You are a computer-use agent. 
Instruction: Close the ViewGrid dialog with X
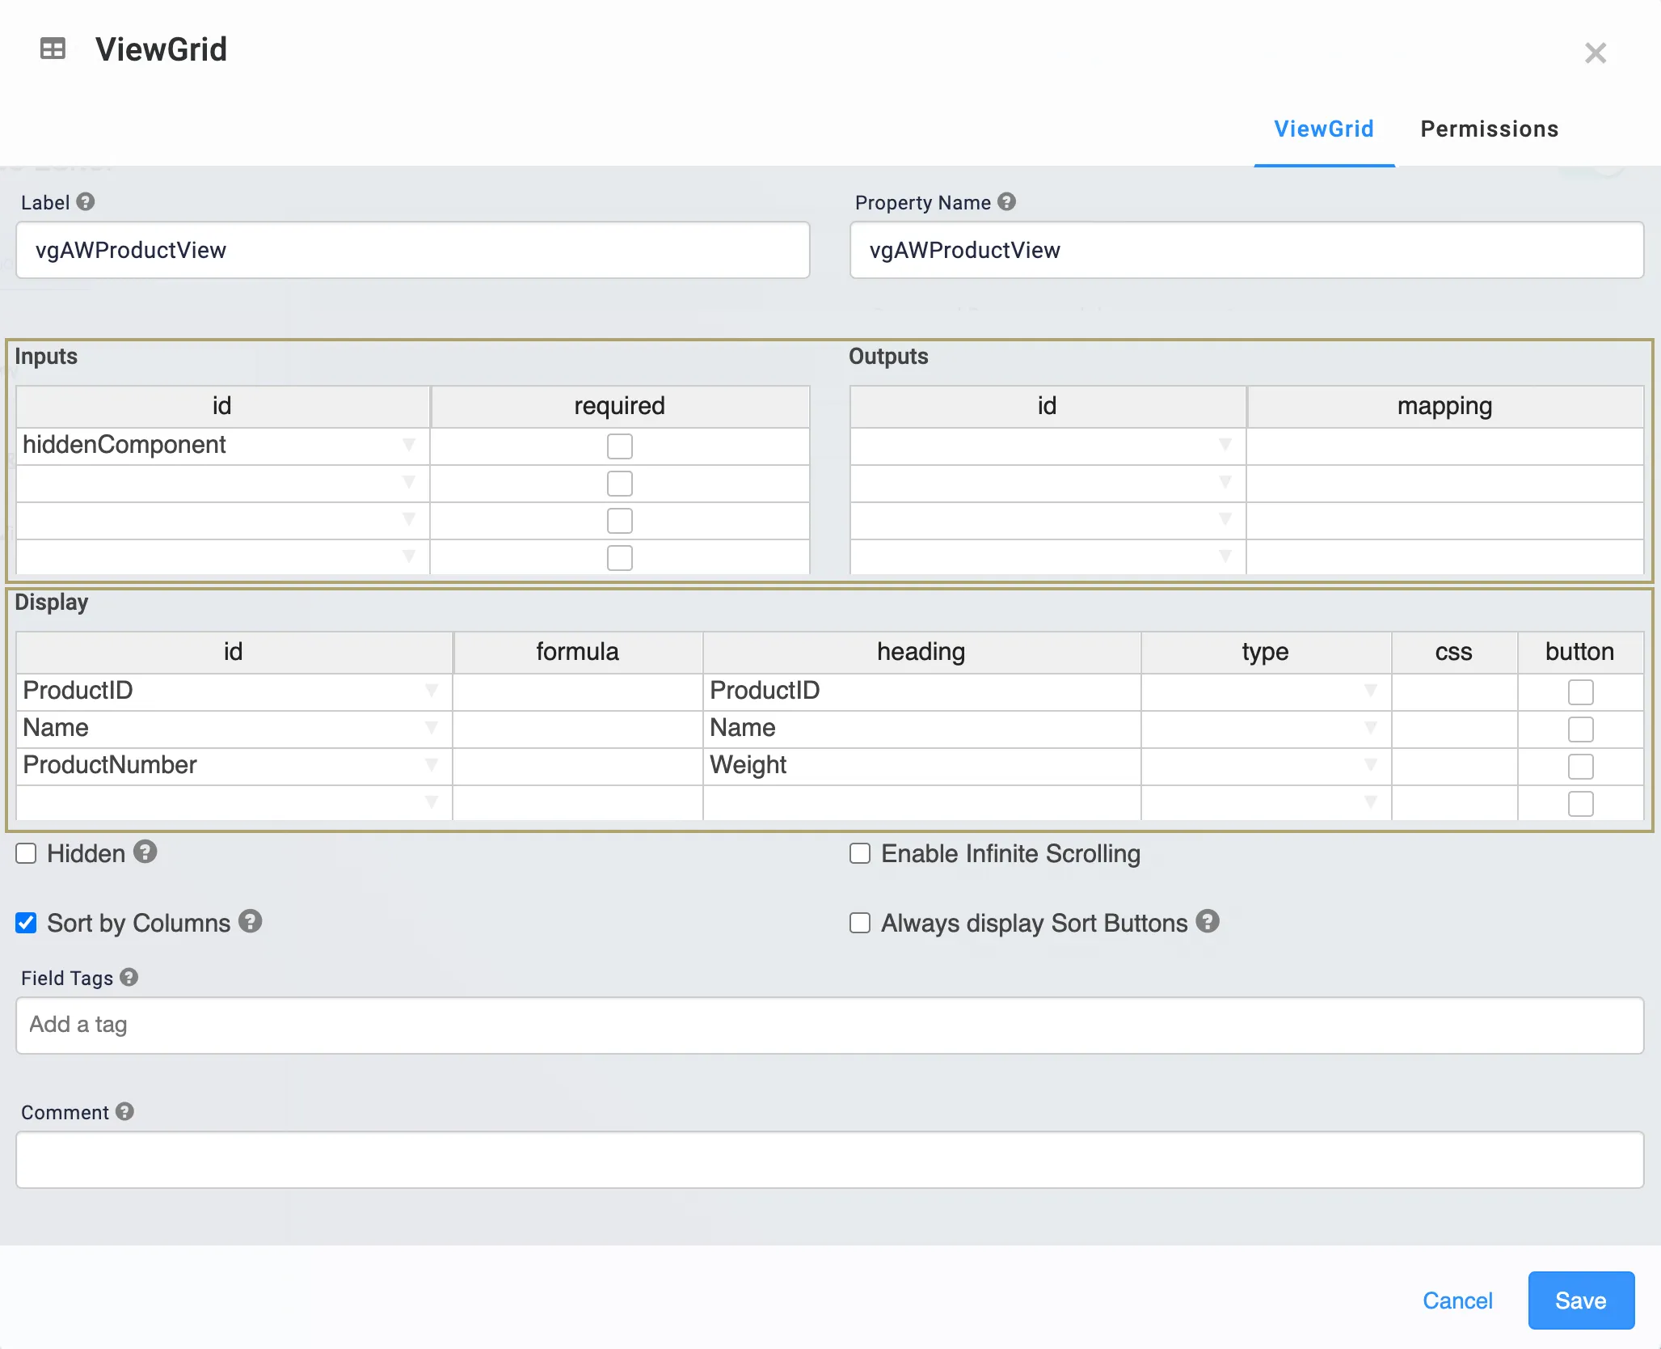(x=1595, y=53)
